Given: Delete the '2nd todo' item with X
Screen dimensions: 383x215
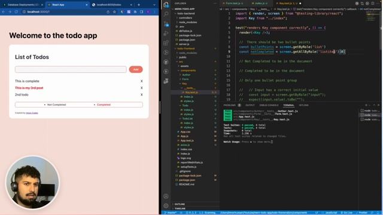Looking at the screenshot, I should click(x=141, y=95).
